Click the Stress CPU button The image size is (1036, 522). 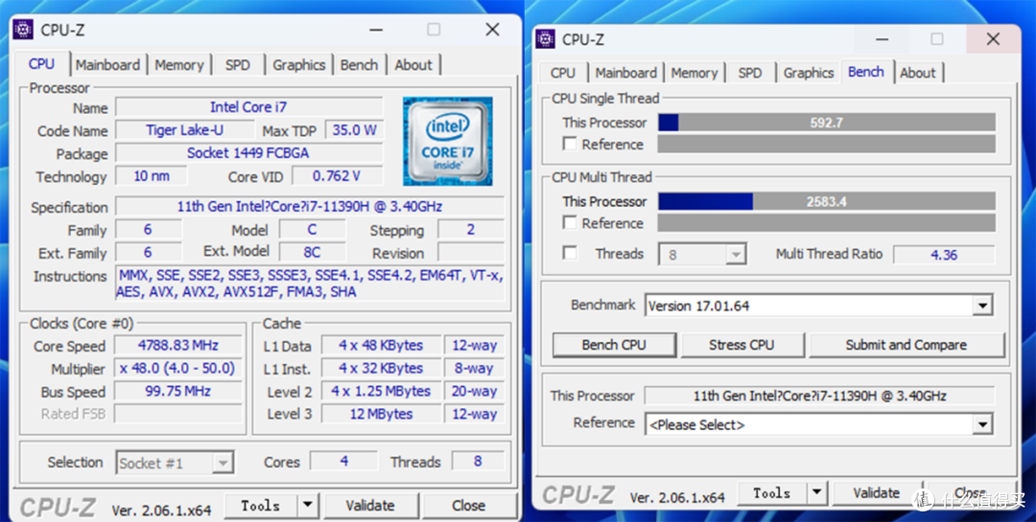[742, 345]
